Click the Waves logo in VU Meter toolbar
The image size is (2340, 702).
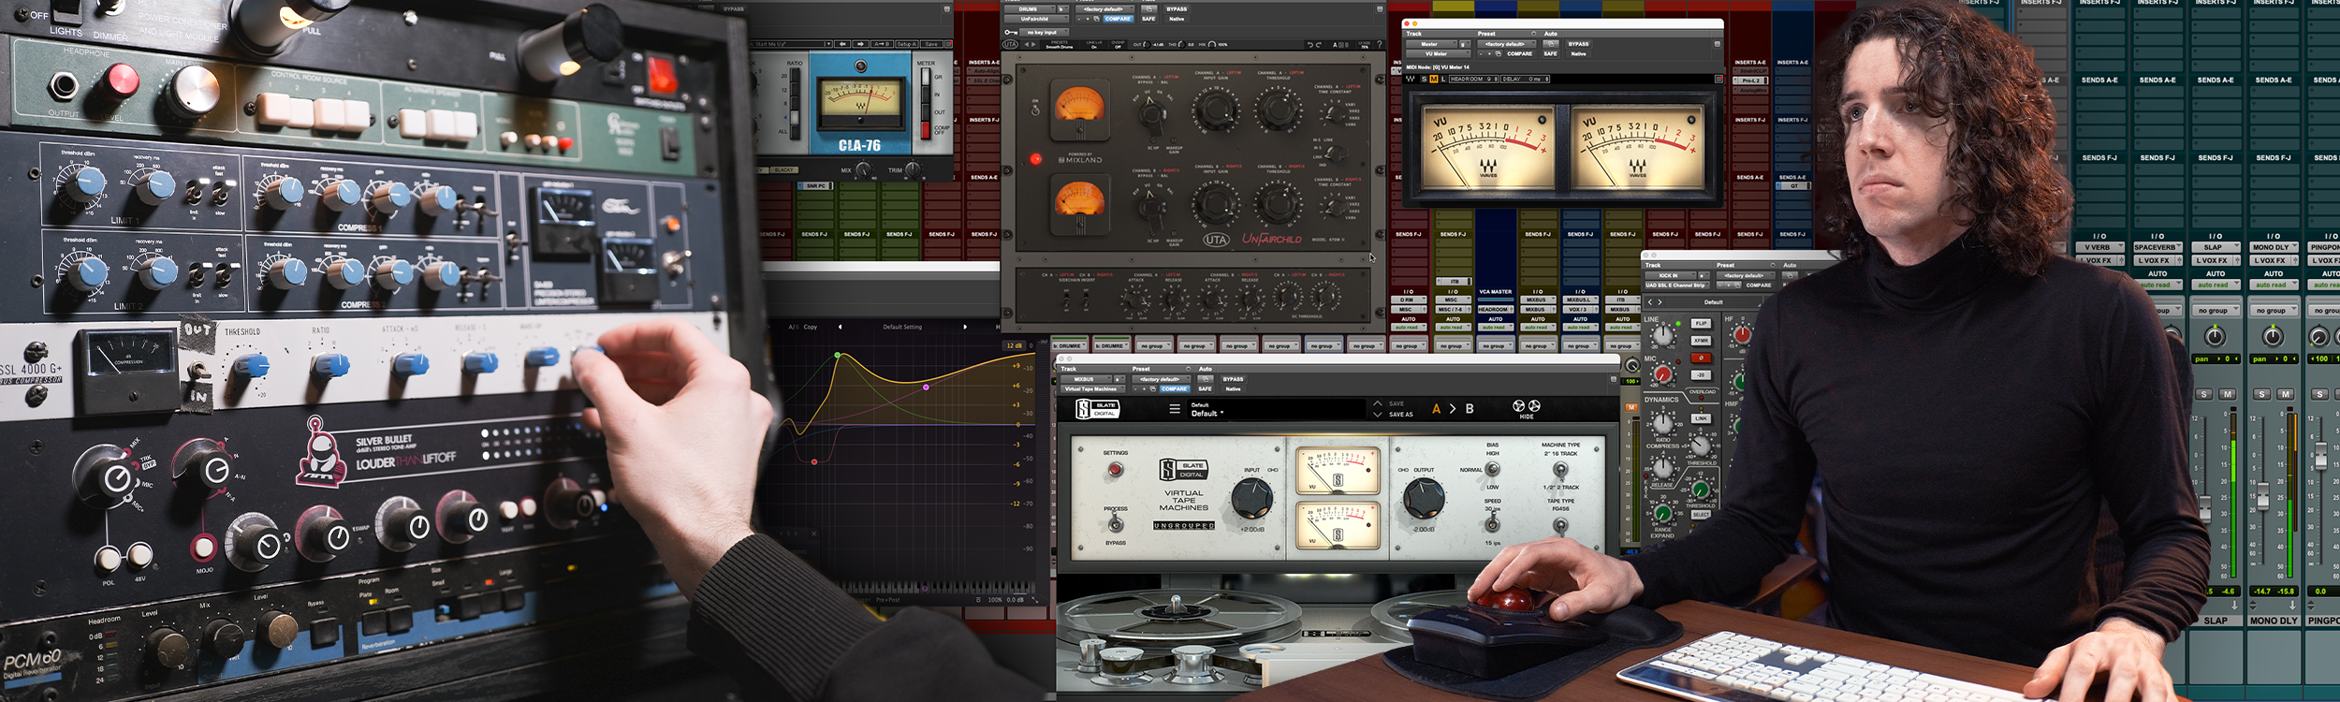click(1411, 79)
